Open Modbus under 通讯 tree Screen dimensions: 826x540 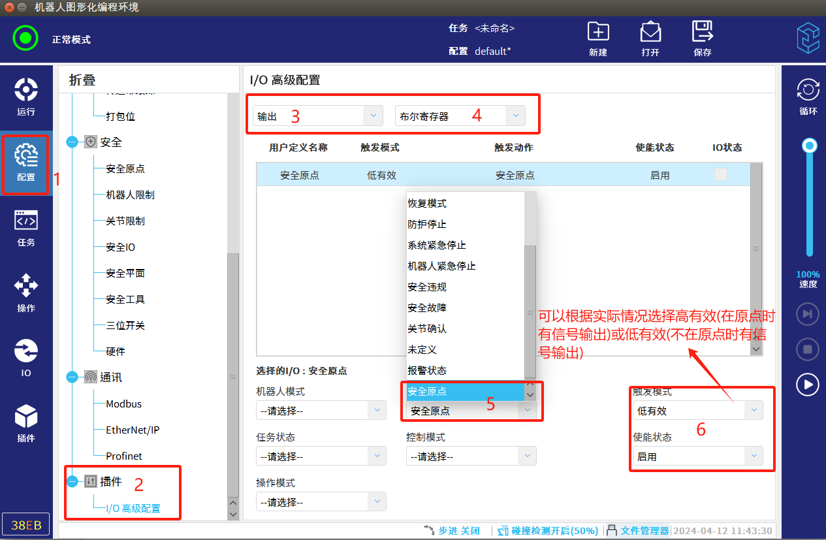point(124,404)
